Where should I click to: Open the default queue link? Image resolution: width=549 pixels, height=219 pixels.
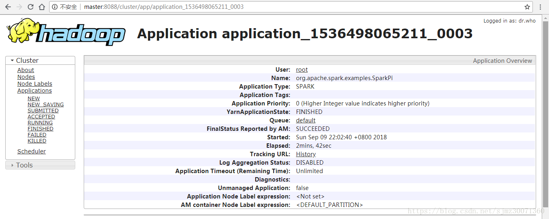[x=306, y=120]
